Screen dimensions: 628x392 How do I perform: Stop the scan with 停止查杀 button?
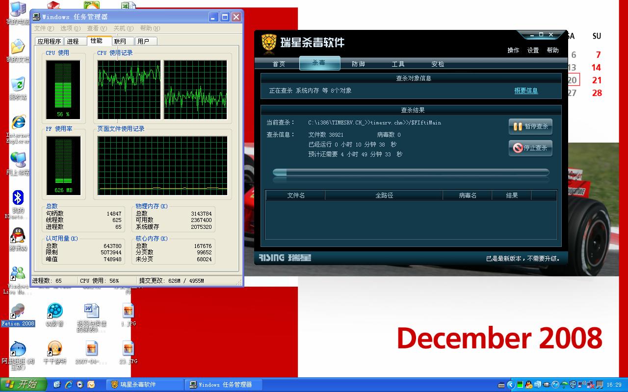click(x=530, y=147)
